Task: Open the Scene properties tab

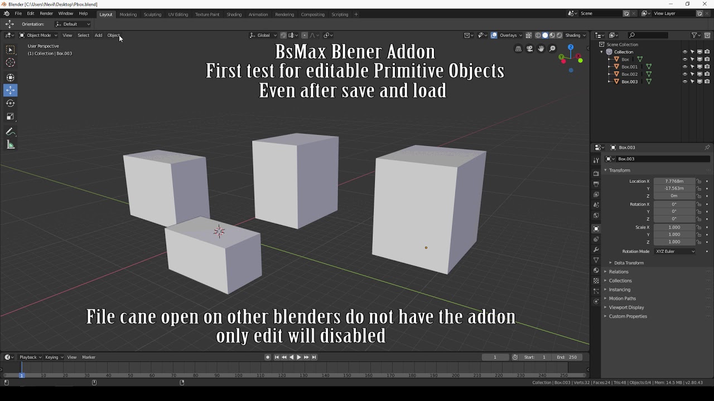Action: click(x=596, y=205)
